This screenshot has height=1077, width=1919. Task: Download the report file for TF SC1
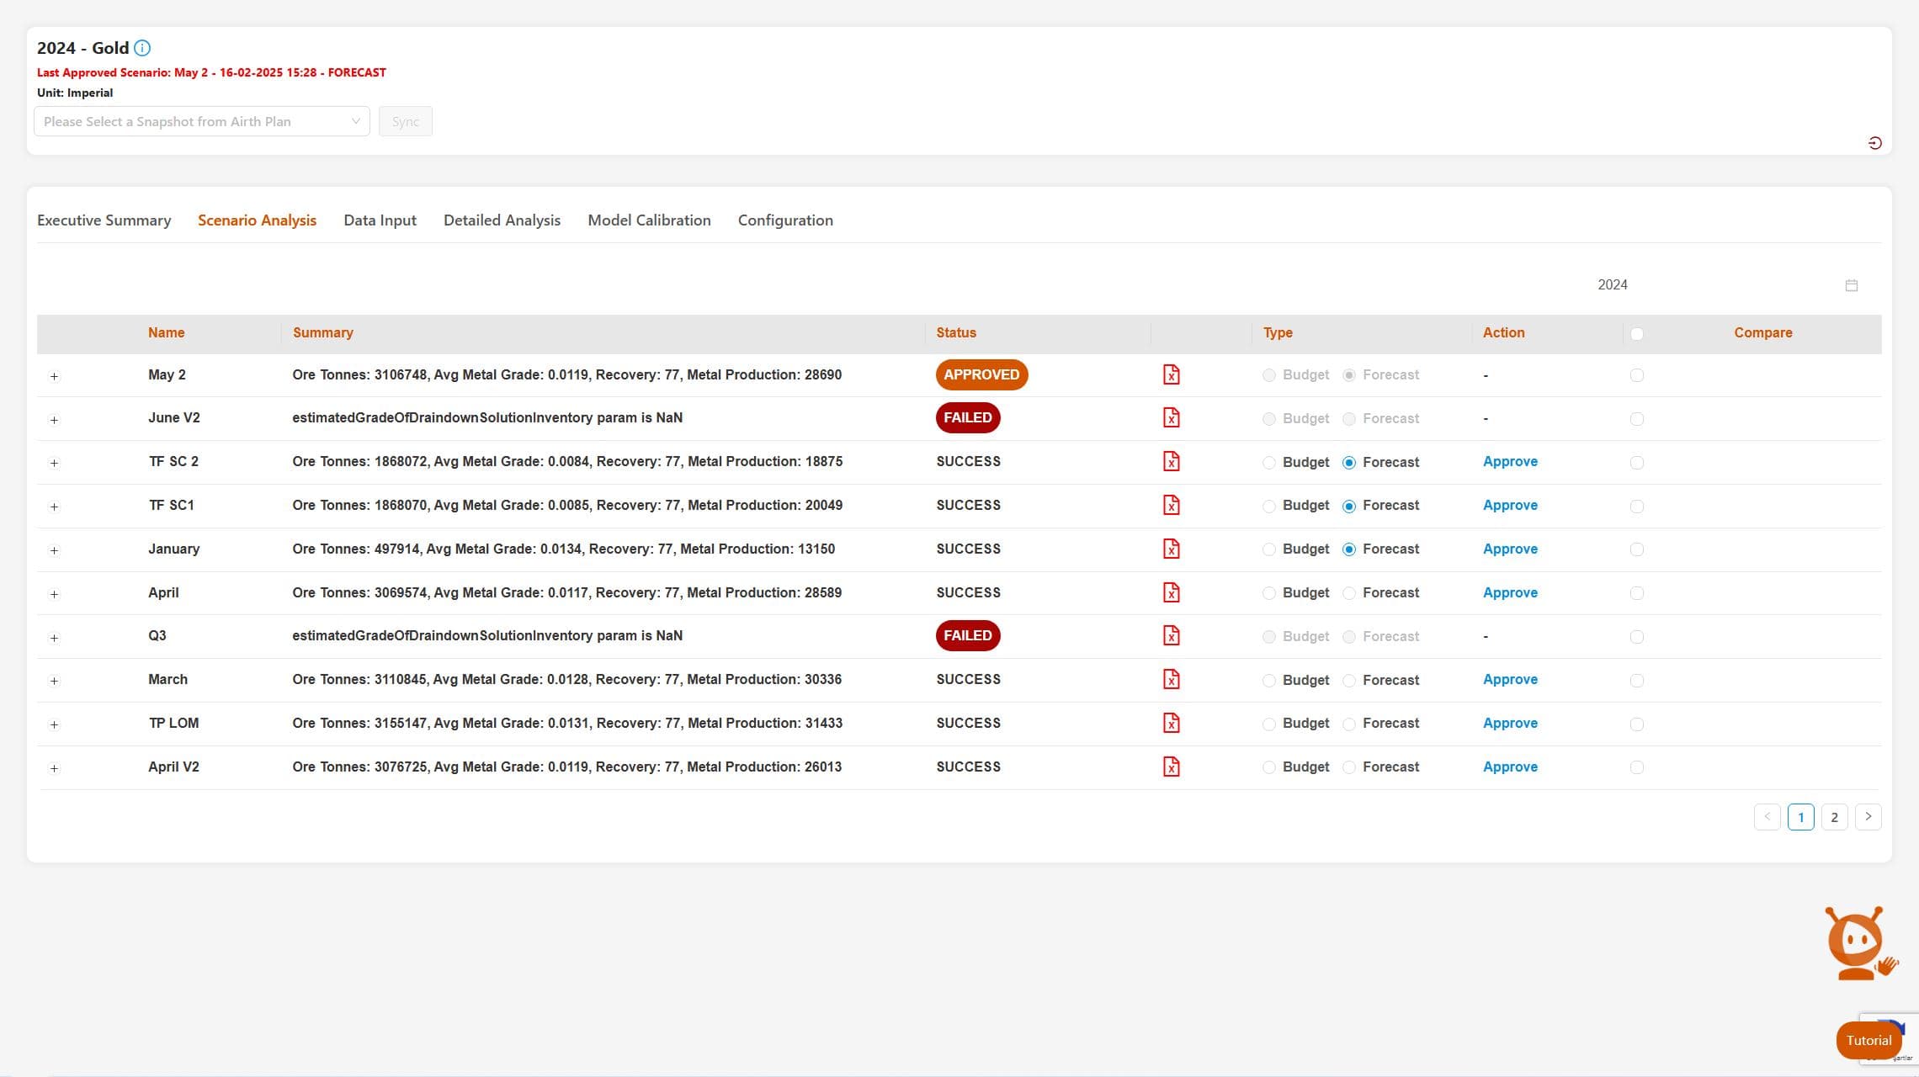1171,505
